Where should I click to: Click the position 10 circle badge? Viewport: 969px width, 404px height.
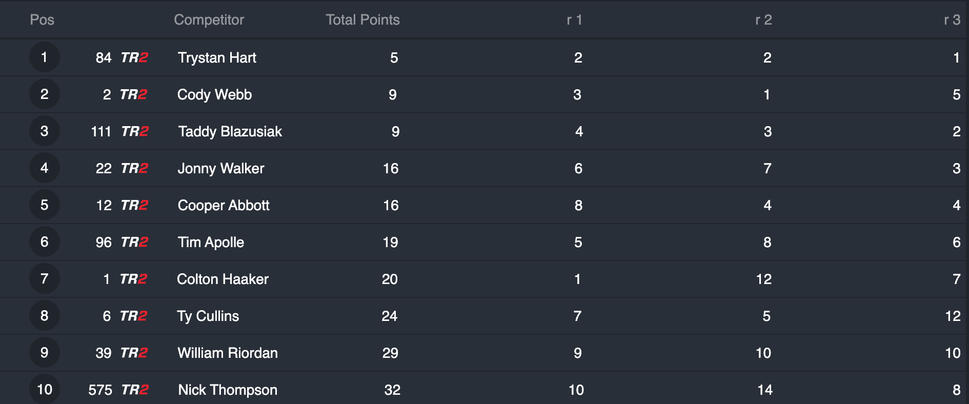[45, 390]
